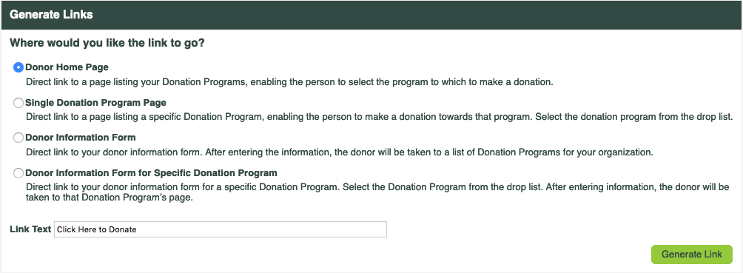This screenshot has height=273, width=743.
Task: Click the 'Link Text' field label
Action: pos(30,229)
